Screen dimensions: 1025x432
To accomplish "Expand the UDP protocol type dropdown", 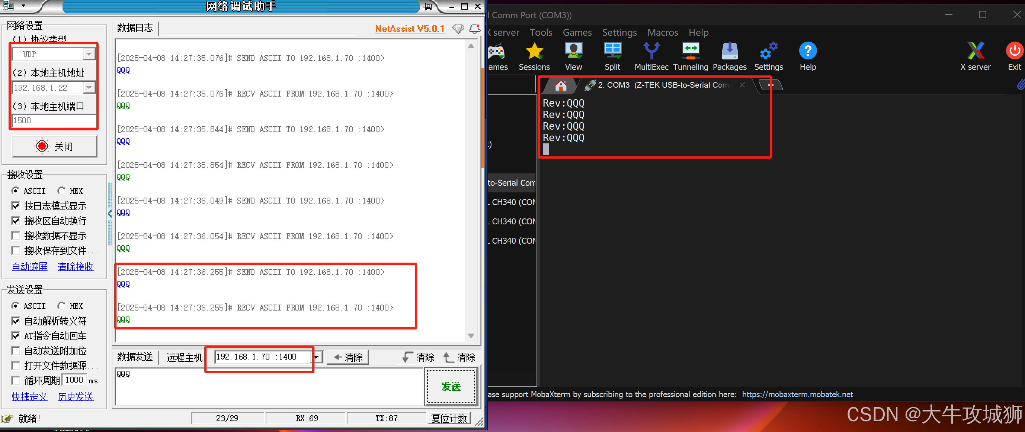I will tap(89, 54).
